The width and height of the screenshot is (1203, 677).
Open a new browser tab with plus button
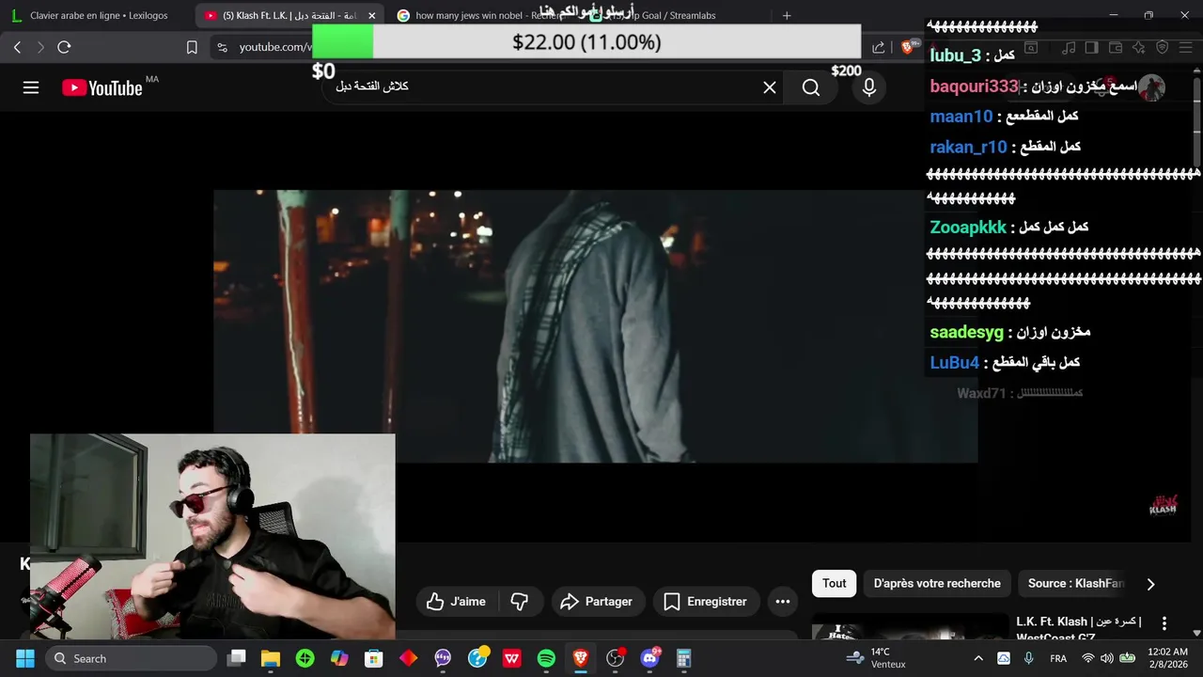pos(787,15)
